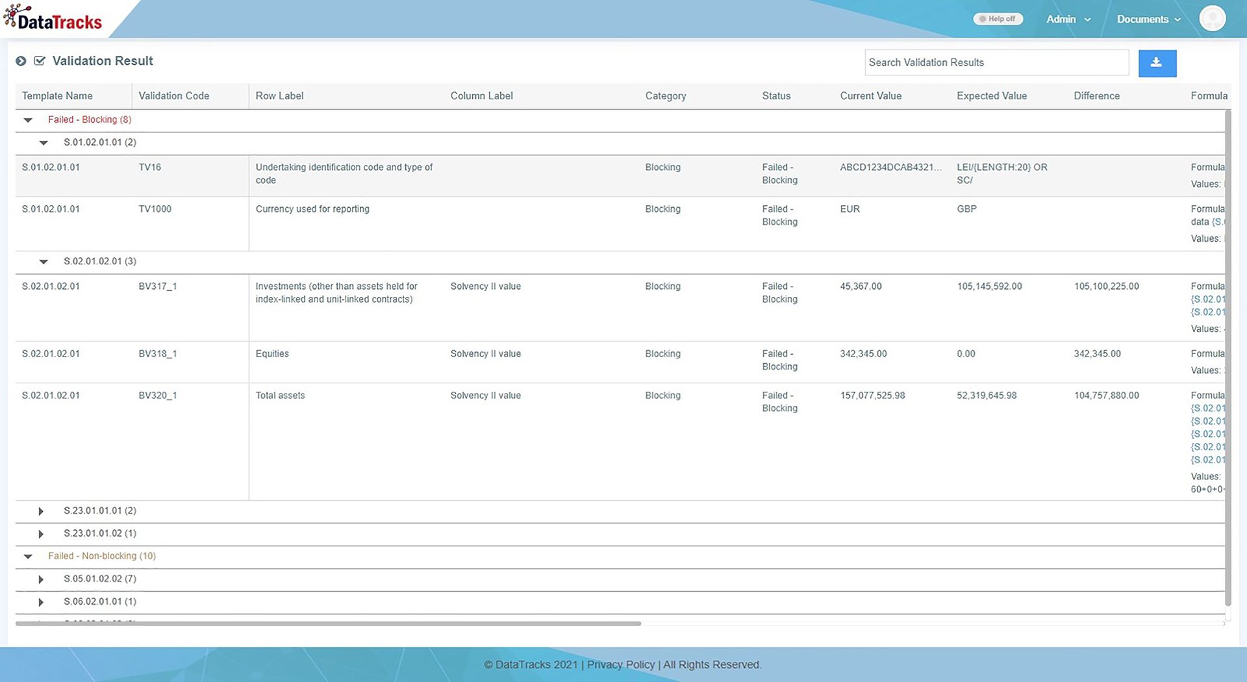Viewport: 1247px width, 682px height.
Task: Click the difference 105,100,225.00
Action: (1106, 286)
